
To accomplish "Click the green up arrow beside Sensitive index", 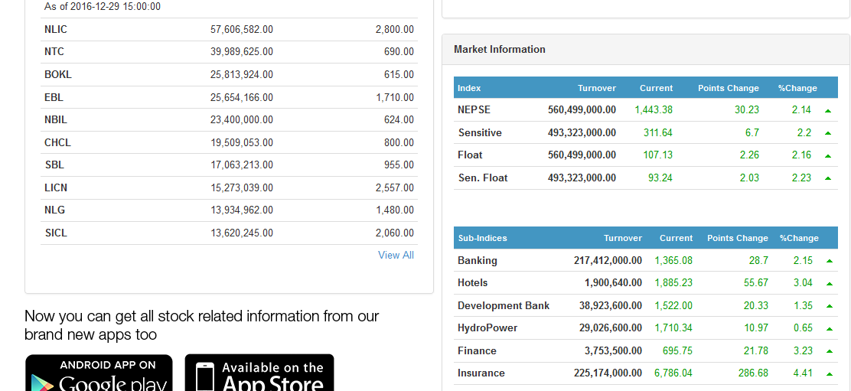I will pos(828,133).
